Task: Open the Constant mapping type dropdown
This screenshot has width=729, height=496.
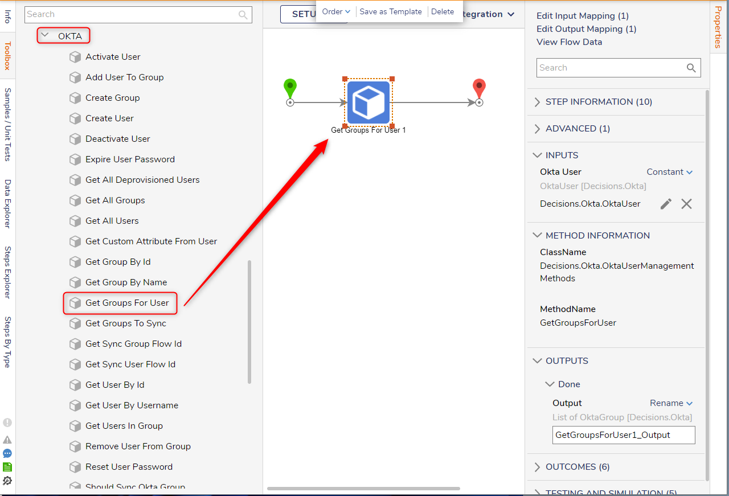Action: [x=670, y=172]
